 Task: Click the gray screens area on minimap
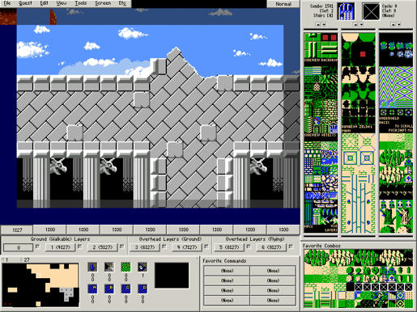tap(67, 294)
